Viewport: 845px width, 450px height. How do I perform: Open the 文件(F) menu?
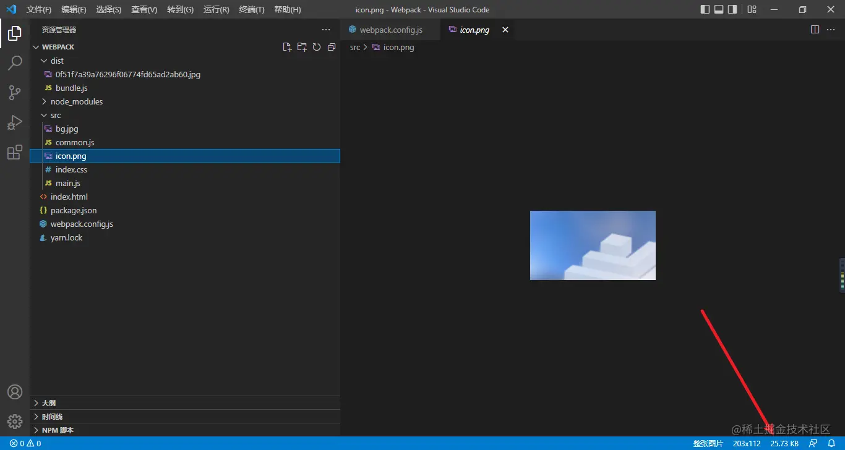tap(39, 9)
